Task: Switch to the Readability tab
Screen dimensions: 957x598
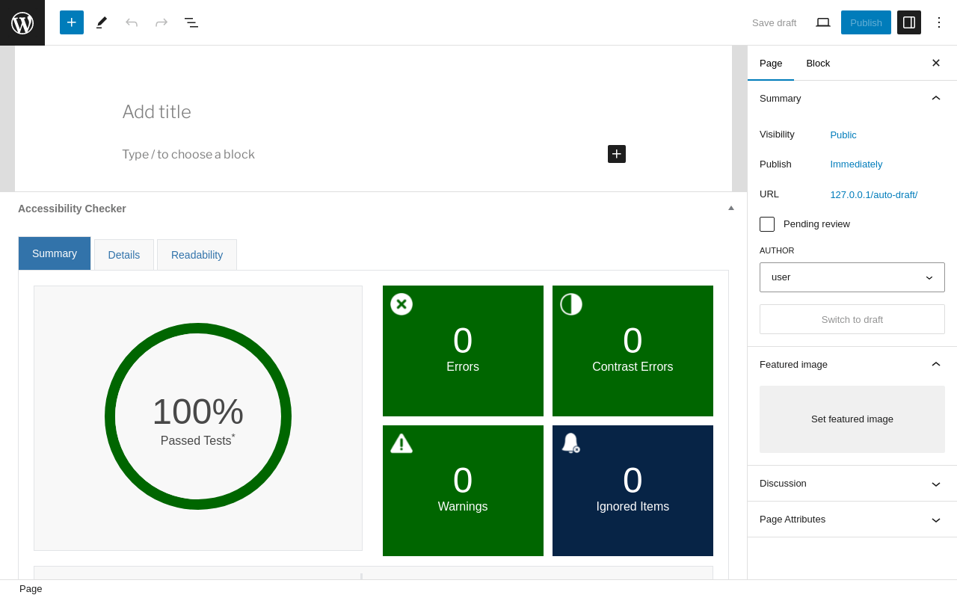Action: tap(197, 255)
